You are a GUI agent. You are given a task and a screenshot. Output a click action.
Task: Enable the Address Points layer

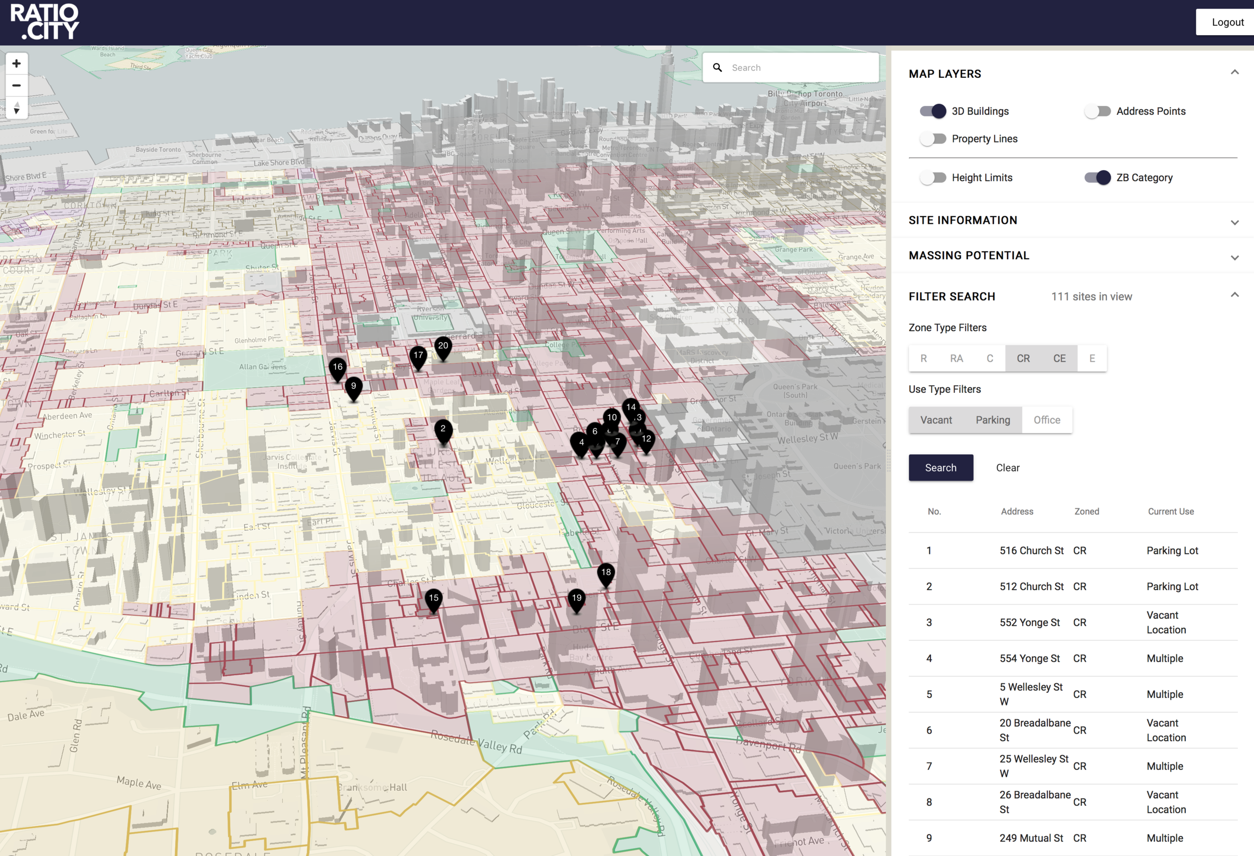coord(1098,111)
